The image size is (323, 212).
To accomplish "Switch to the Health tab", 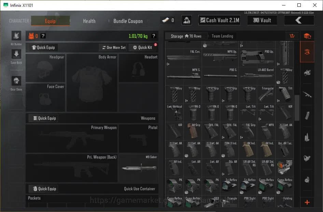I will [89, 21].
